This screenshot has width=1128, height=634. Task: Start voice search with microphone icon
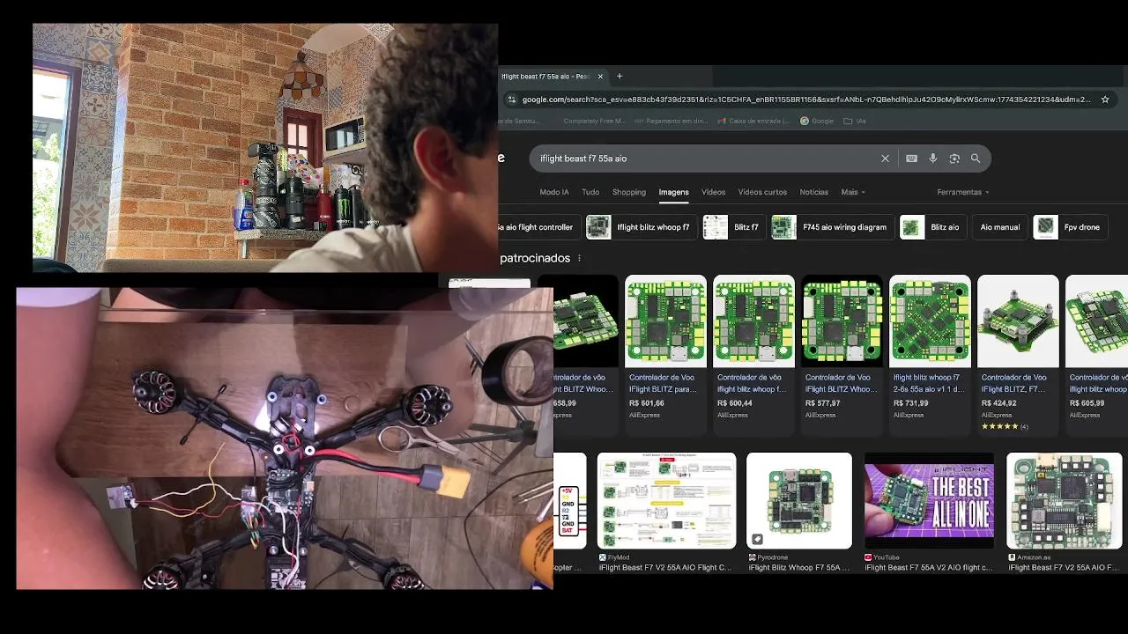pos(933,158)
